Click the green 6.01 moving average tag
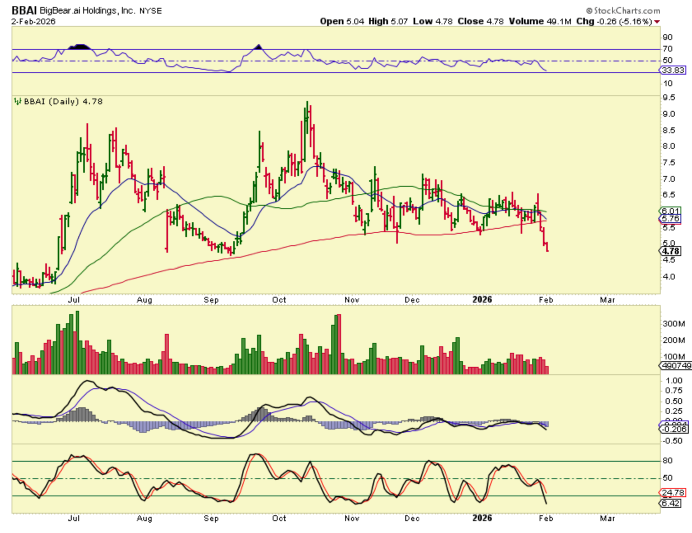The image size is (692, 533). pyautogui.click(x=671, y=211)
